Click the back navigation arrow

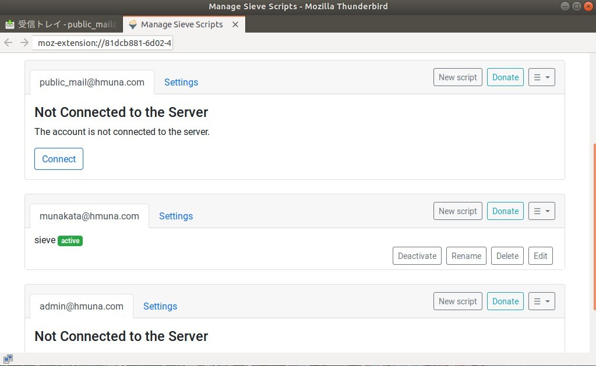(x=8, y=42)
